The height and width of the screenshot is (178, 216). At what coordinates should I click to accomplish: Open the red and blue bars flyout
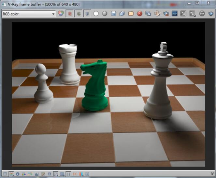point(81,174)
